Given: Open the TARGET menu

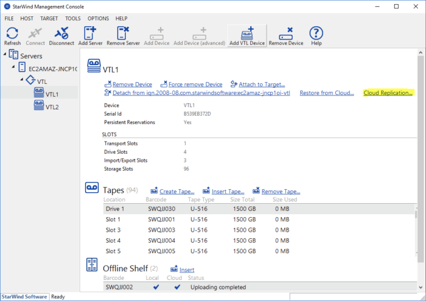Looking at the screenshot, I should 49,19.
